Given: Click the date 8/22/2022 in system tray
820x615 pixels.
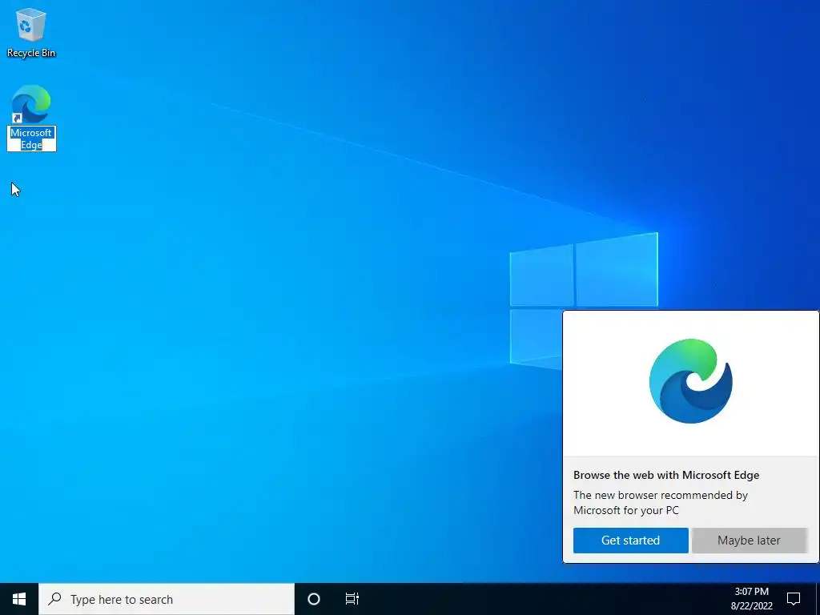Looking at the screenshot, I should [751, 606].
